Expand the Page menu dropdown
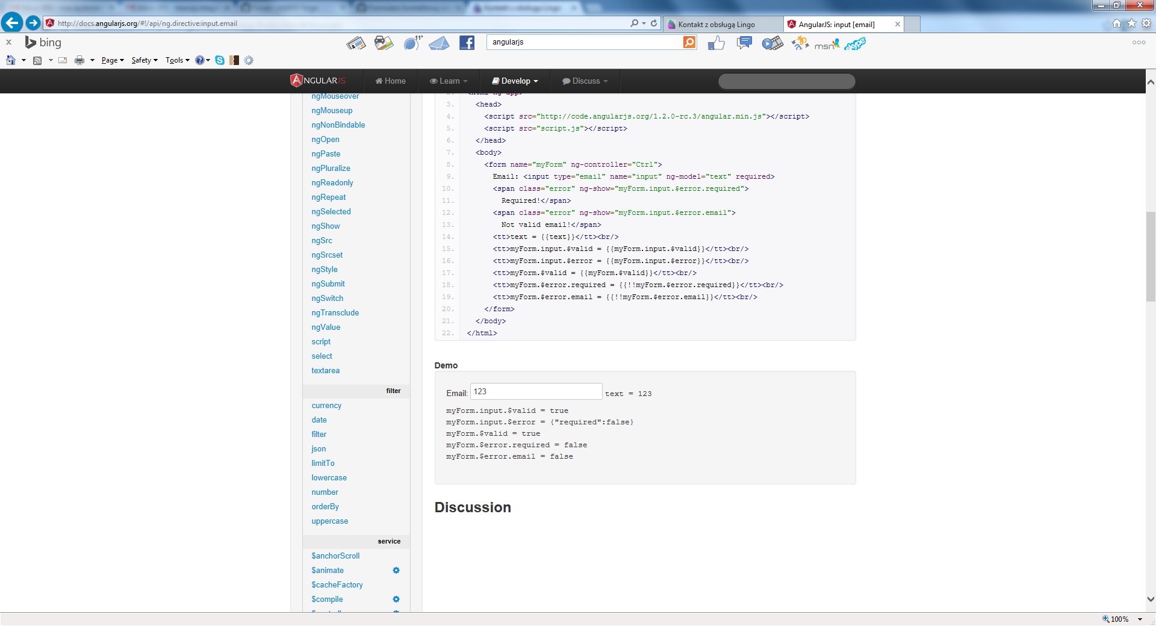This screenshot has width=1156, height=626. point(113,60)
